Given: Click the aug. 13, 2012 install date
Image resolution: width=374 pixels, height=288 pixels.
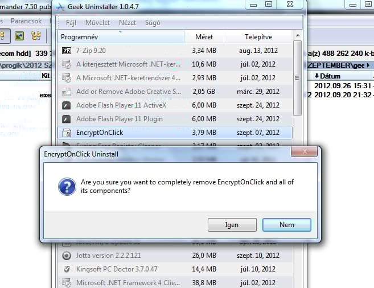Looking at the screenshot, I should coord(258,51).
